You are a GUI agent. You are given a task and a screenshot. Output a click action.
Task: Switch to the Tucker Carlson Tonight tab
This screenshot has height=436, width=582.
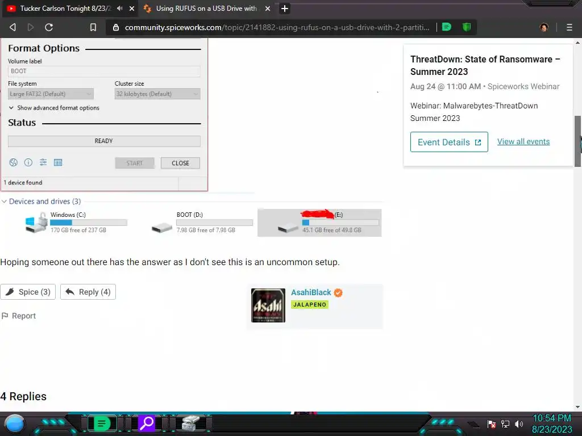[x=65, y=9]
